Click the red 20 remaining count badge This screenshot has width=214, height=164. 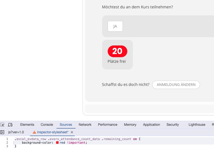coord(117,51)
